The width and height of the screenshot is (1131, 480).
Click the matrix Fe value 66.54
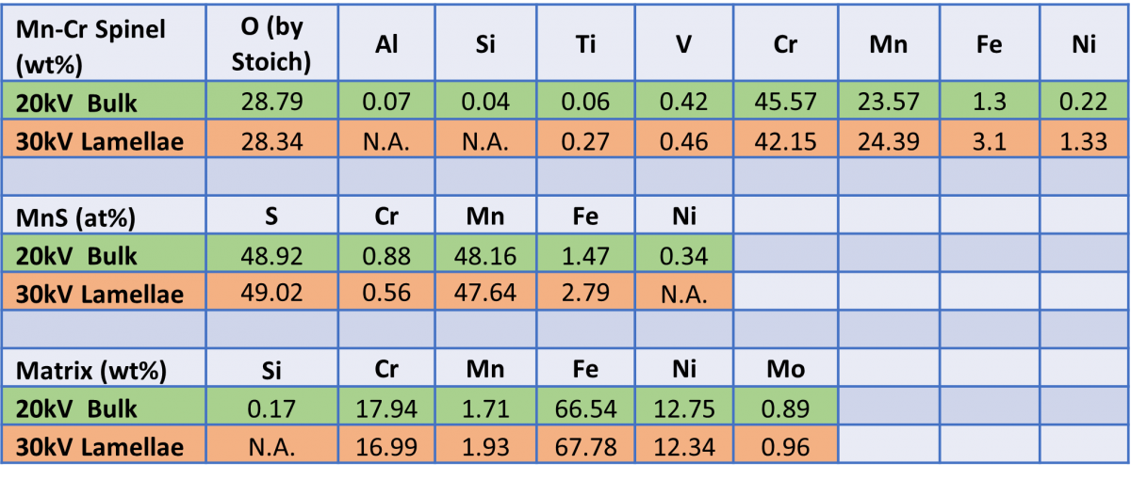coord(585,409)
